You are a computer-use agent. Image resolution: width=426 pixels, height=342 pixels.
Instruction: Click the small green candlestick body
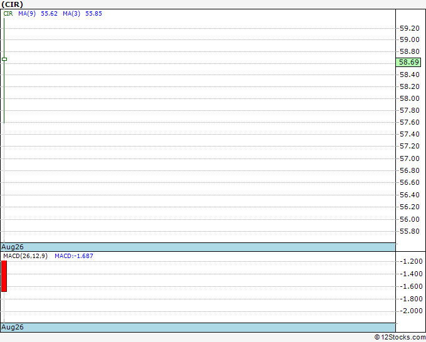[x=4, y=60]
